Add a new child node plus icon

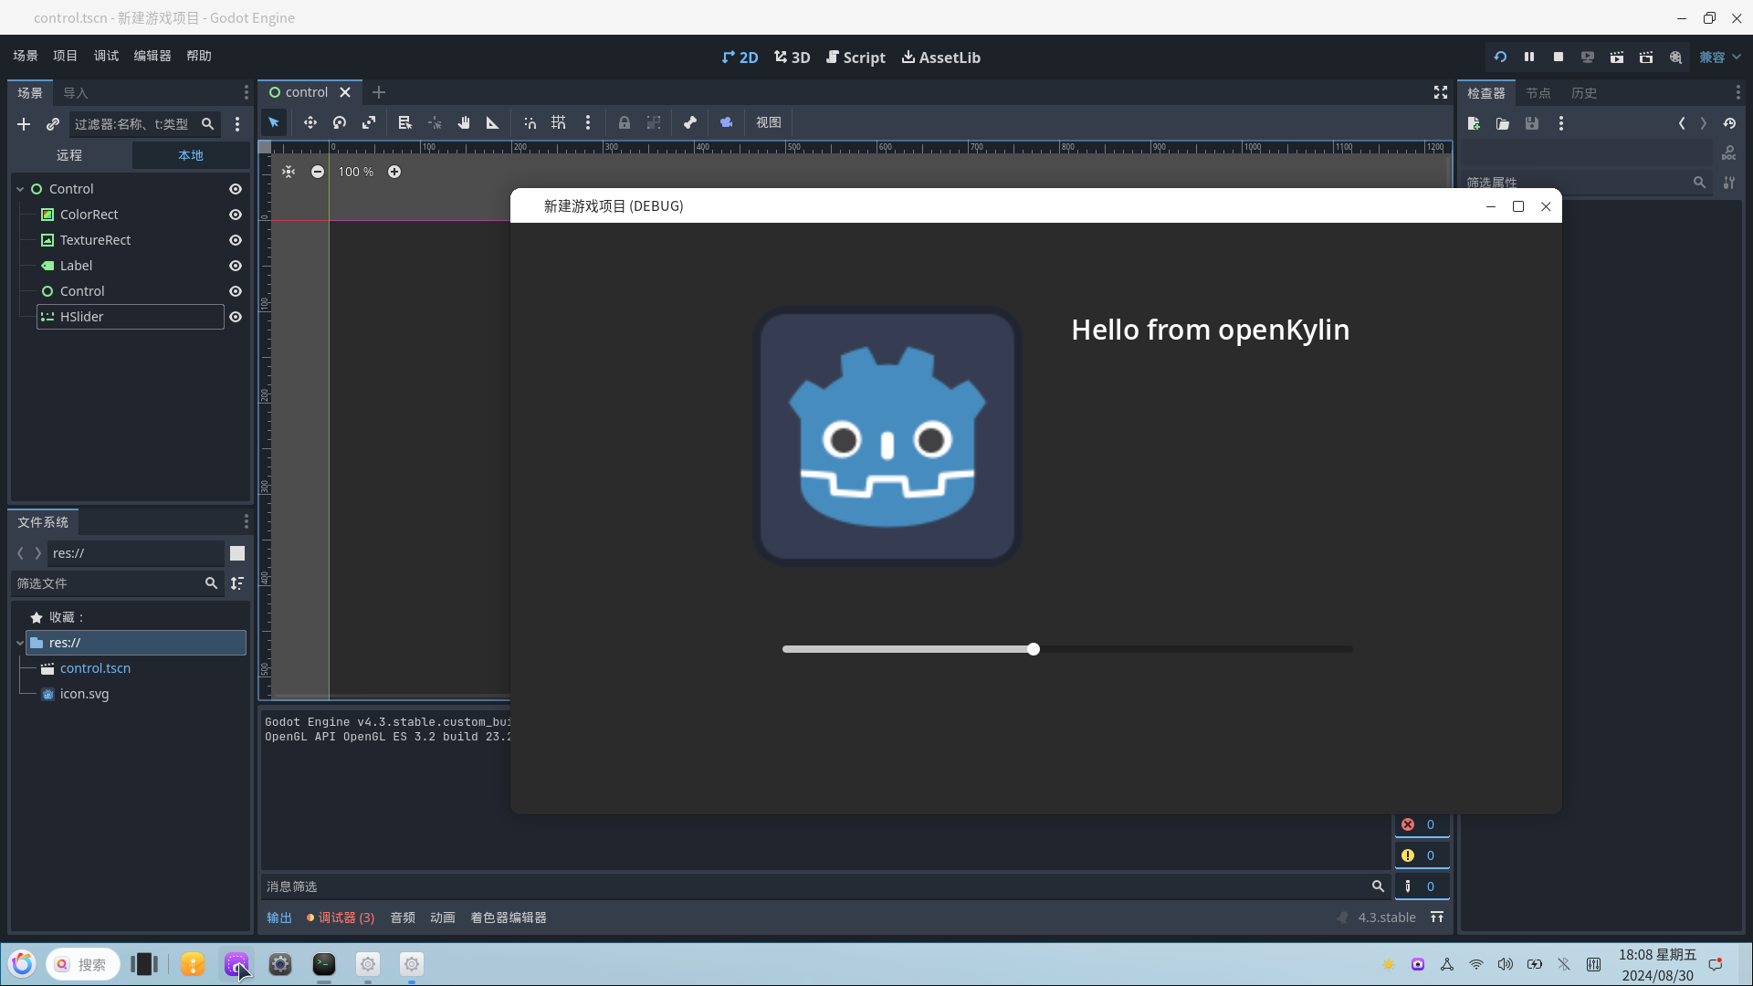(x=24, y=124)
